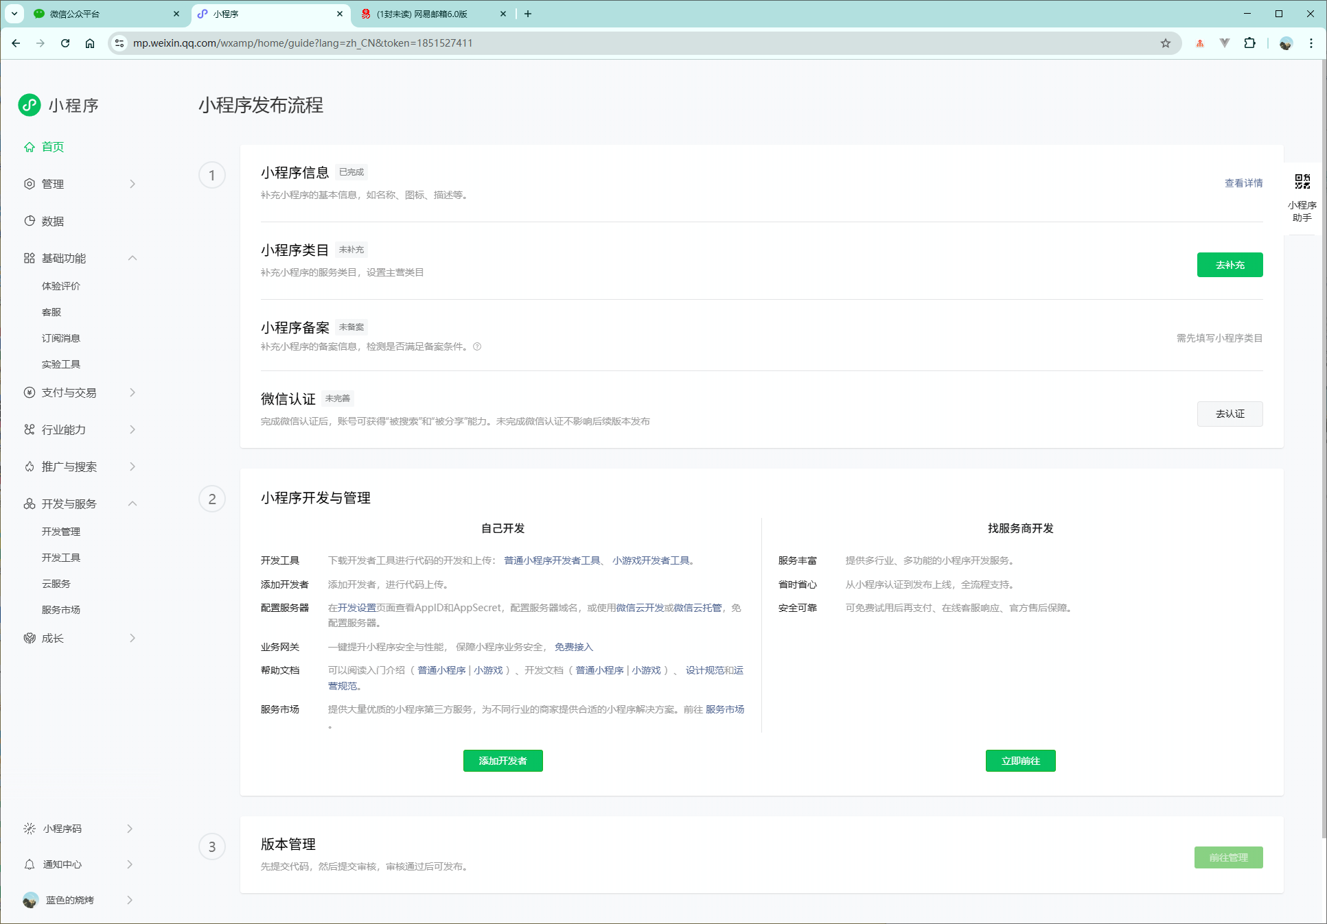Click the 小程序 logo icon
Image resolution: width=1327 pixels, height=924 pixels.
pos(30,105)
